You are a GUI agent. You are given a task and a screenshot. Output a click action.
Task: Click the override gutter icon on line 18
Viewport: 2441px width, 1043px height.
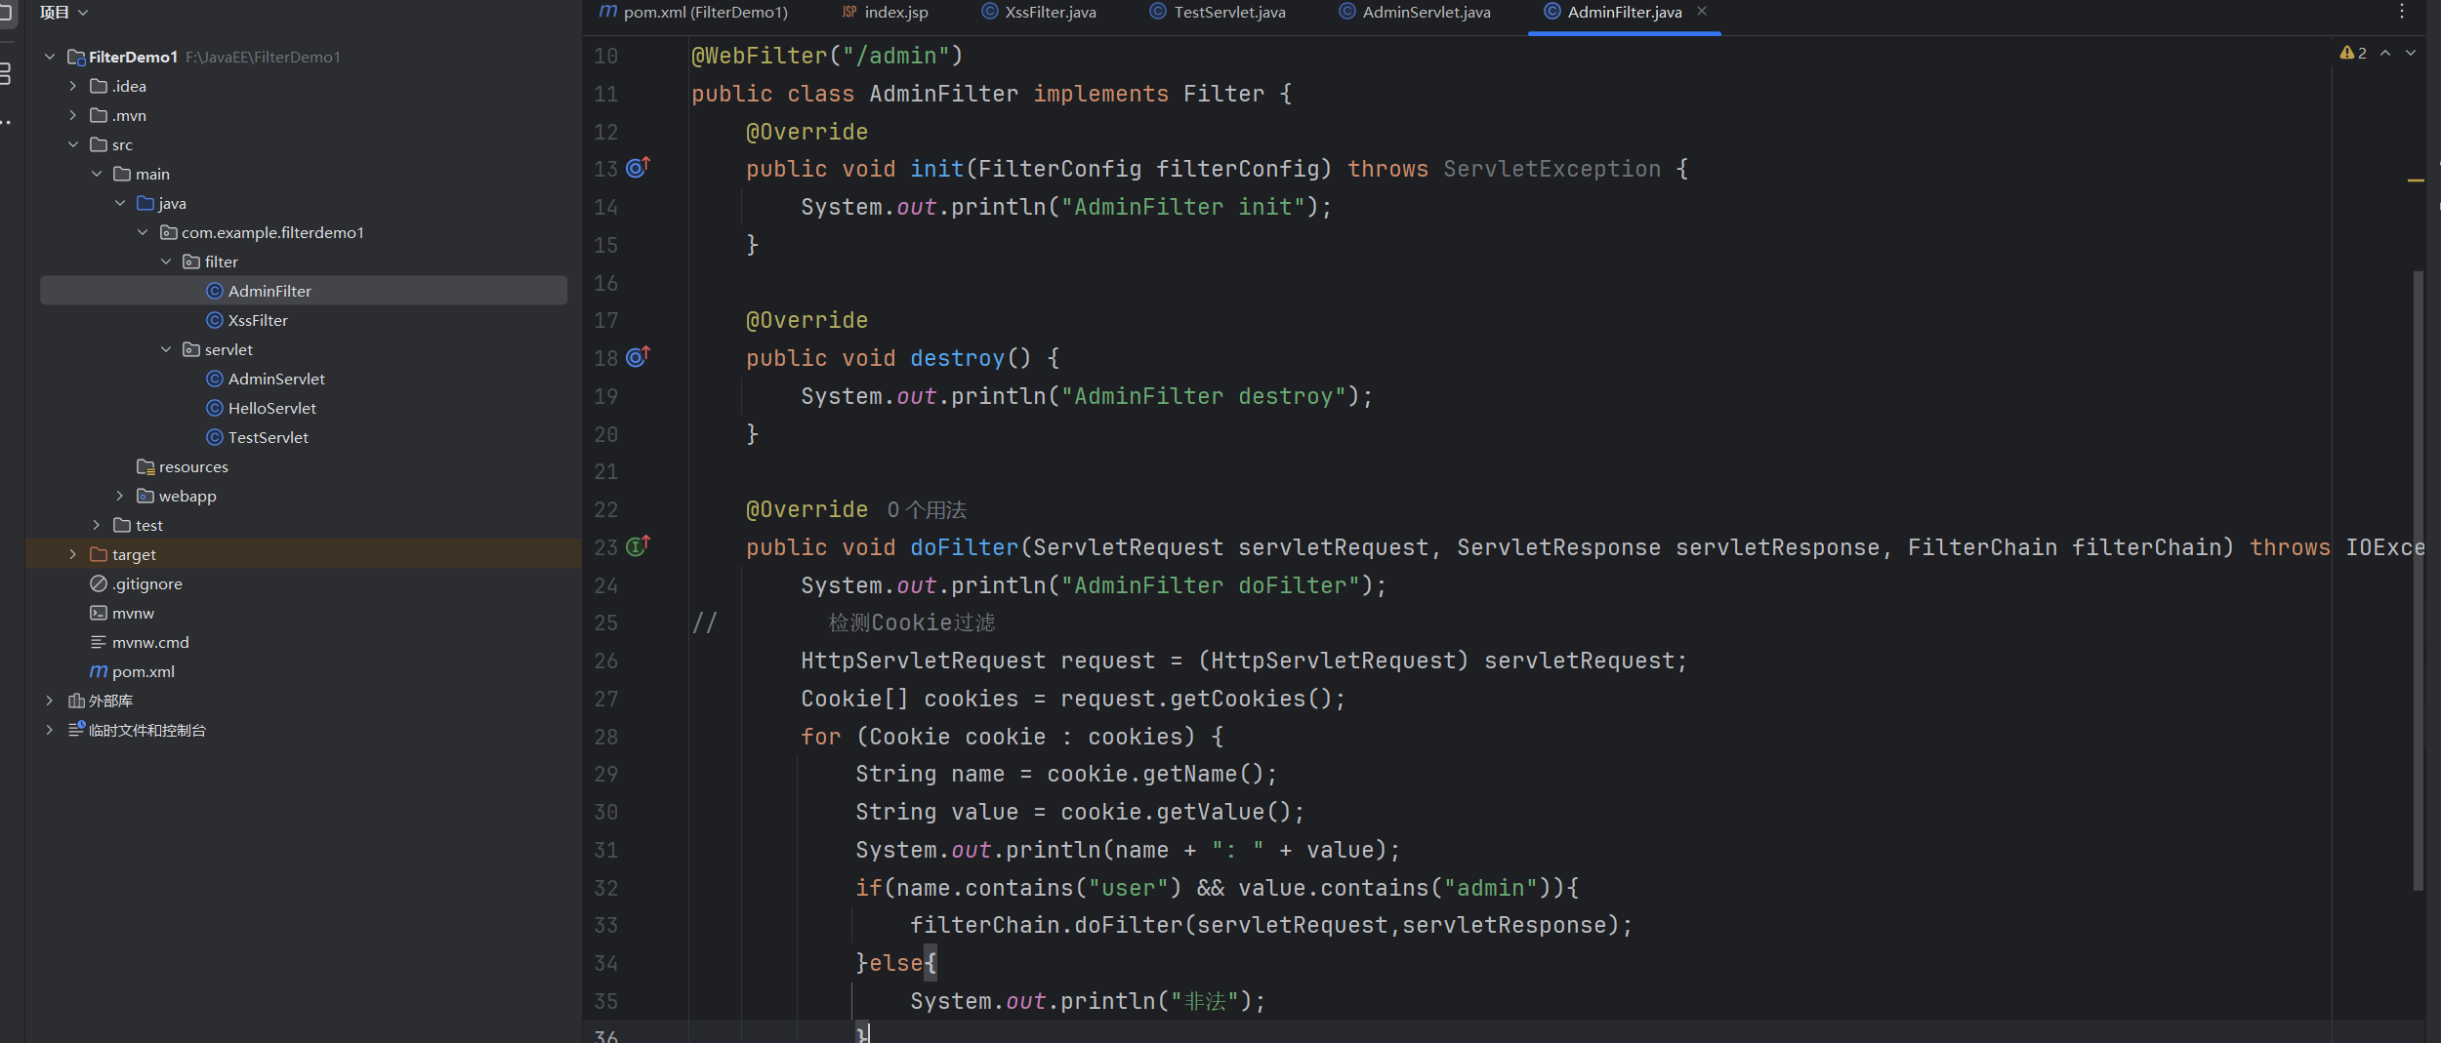[x=638, y=357]
